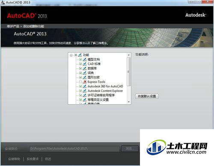Image resolution: width=214 pixels, height=166 pixels.
Task: Uncheck the 模型文档 feature checkbox
Action: (x=80, y=60)
